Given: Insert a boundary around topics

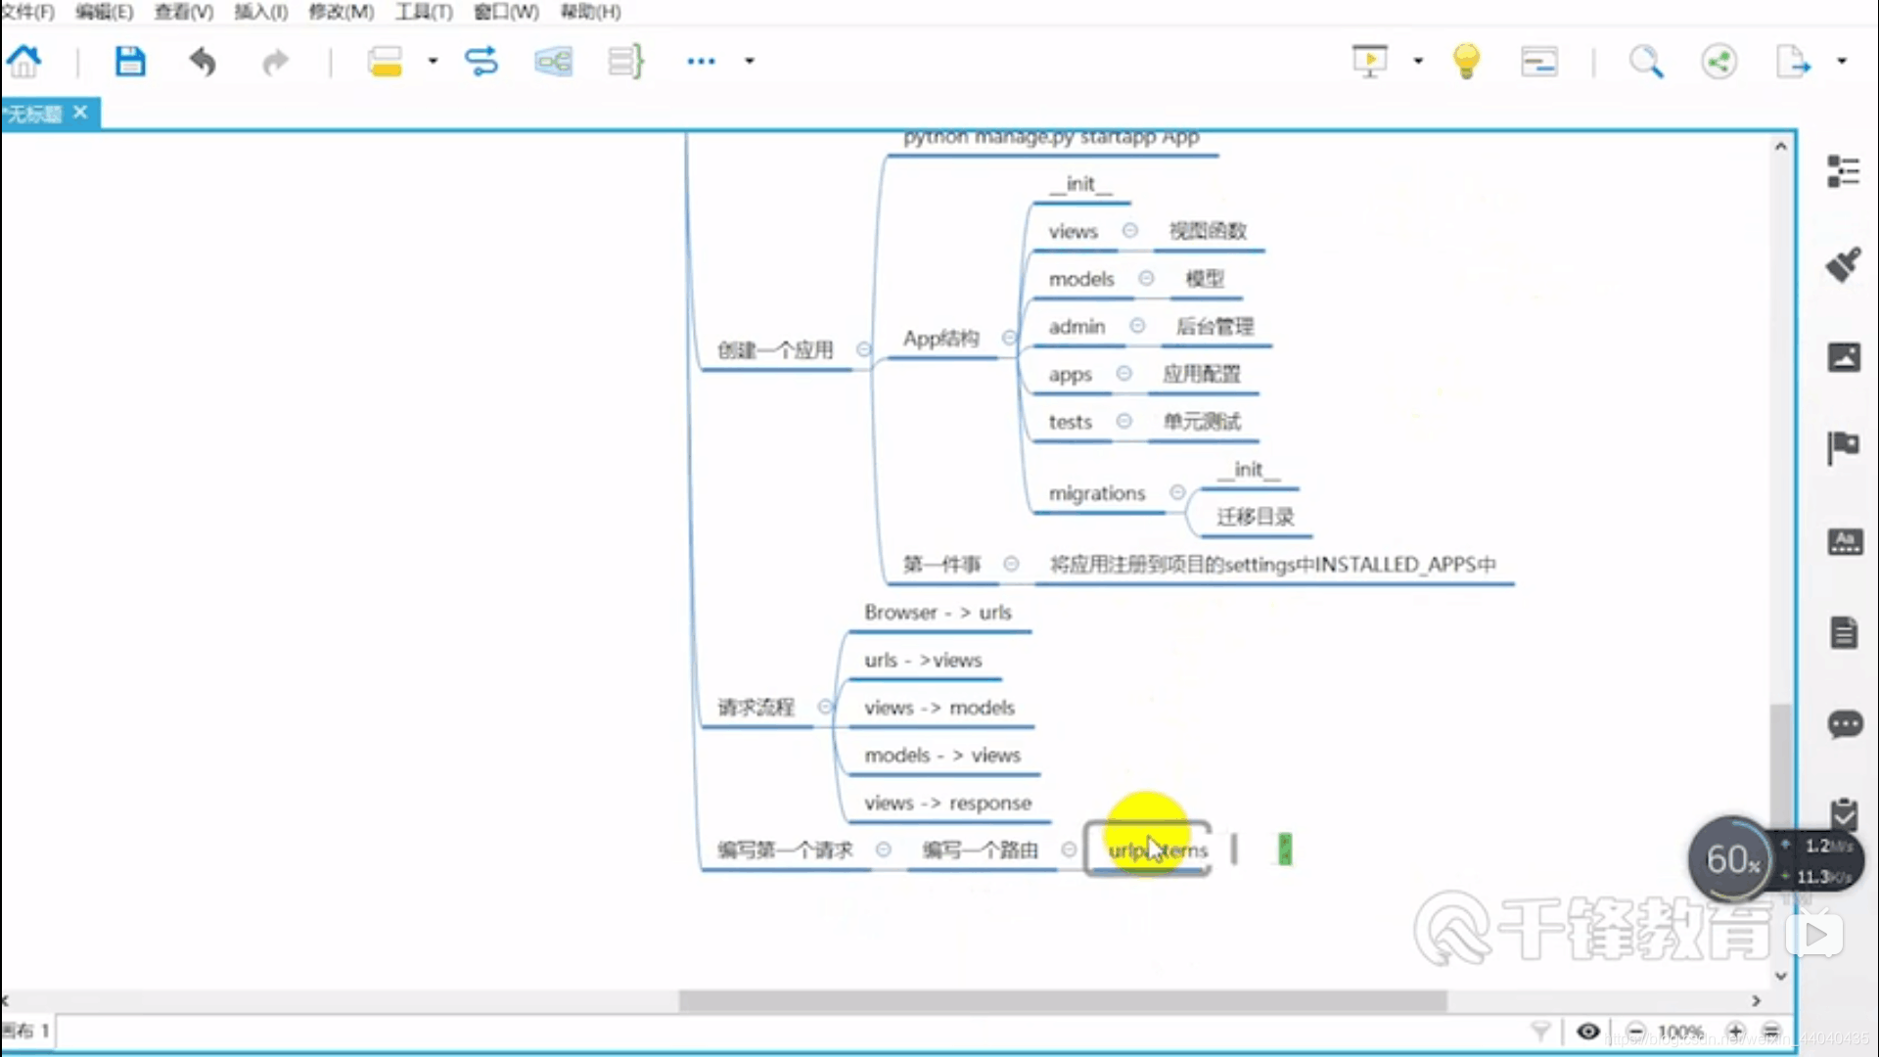Looking at the screenshot, I should pyautogui.click(x=553, y=62).
